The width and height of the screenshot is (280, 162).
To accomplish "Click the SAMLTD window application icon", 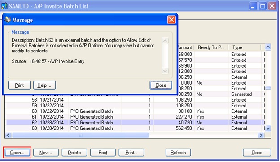I will 4,6.
